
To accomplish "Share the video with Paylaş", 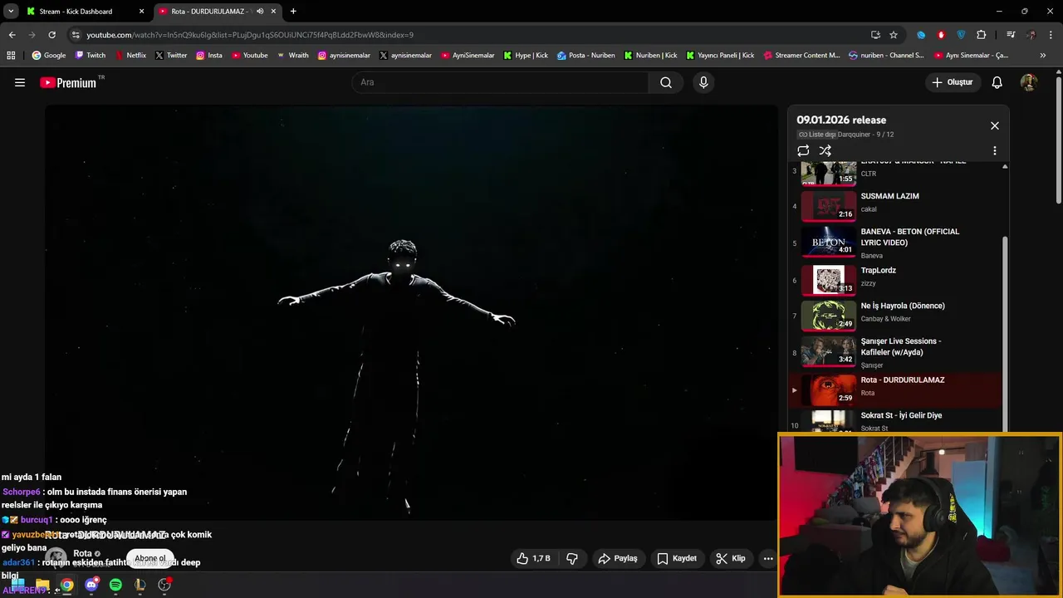I will point(618,558).
